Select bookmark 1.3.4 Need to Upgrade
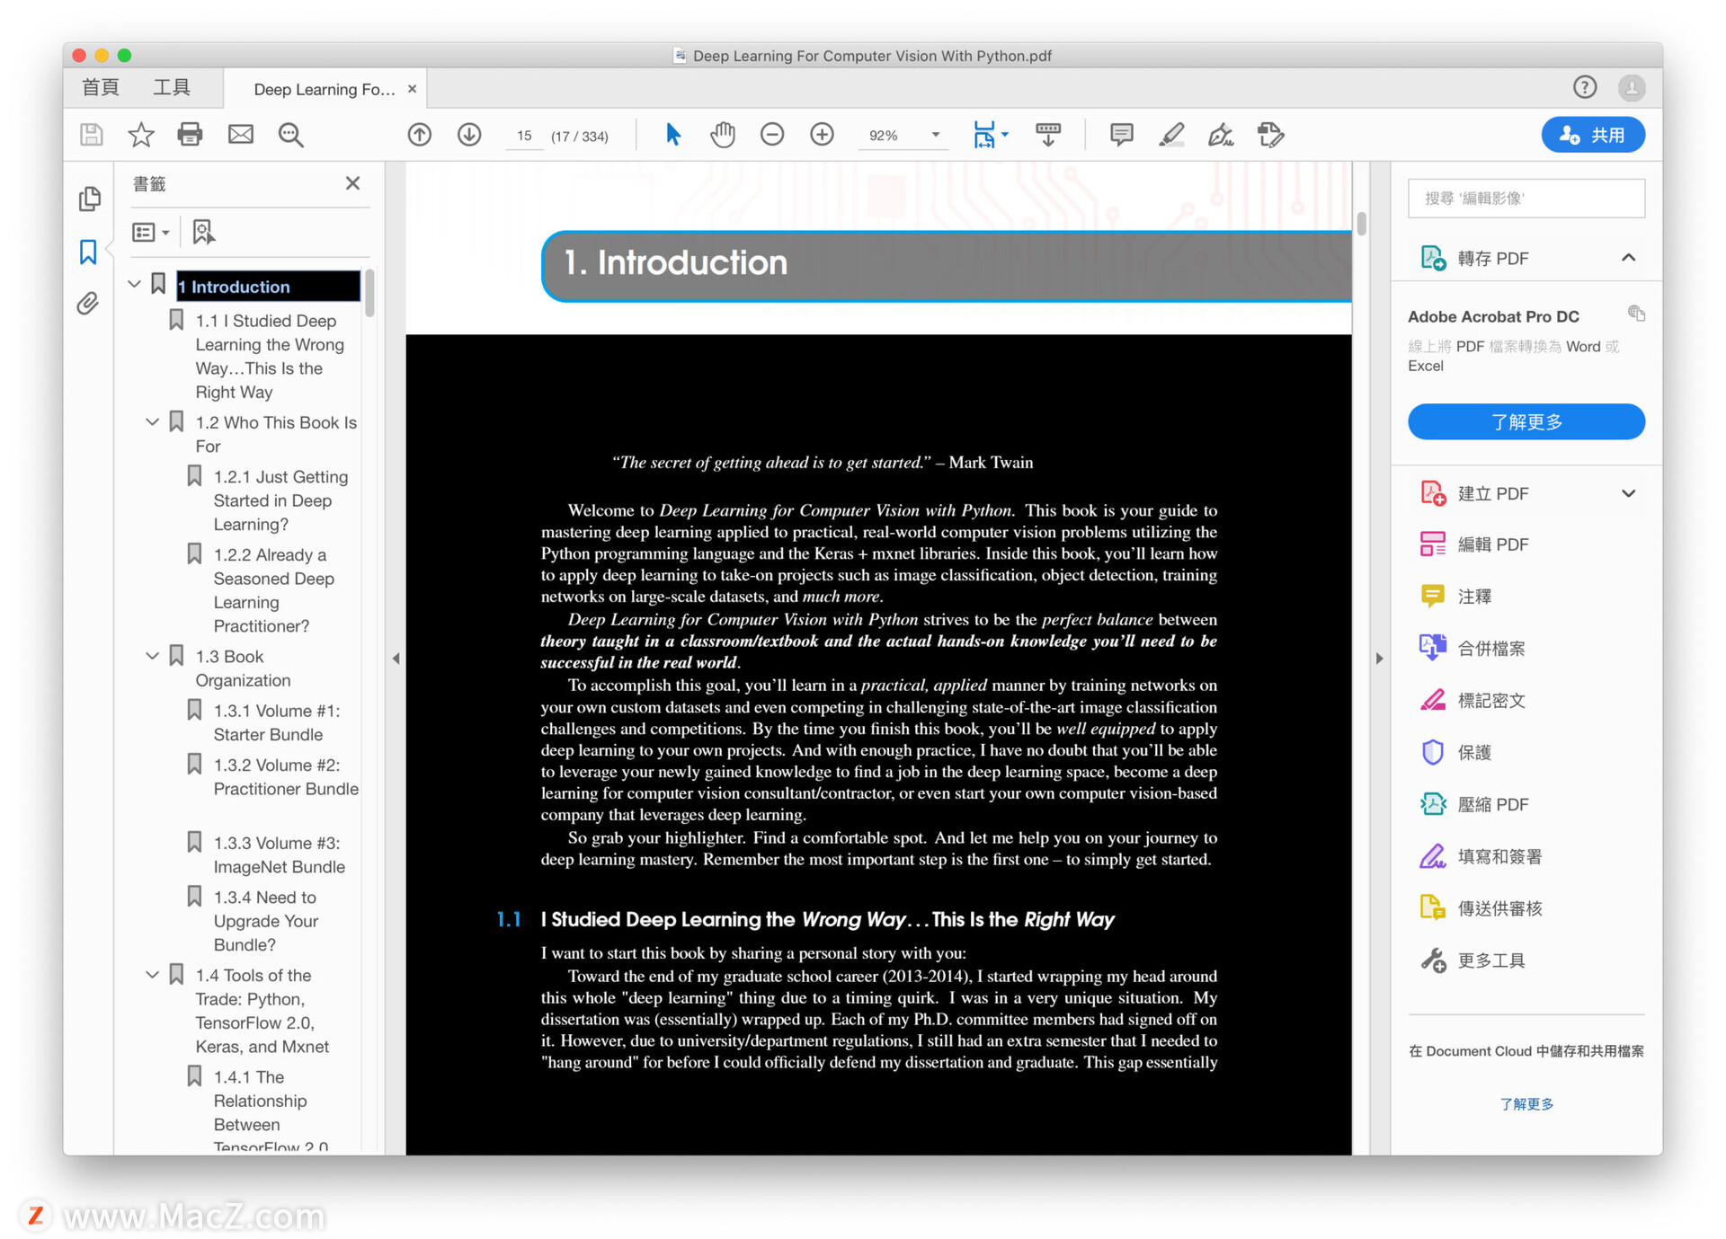 click(266, 921)
